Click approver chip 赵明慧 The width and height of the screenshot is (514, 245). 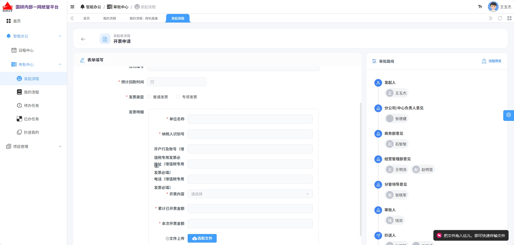pos(423,169)
